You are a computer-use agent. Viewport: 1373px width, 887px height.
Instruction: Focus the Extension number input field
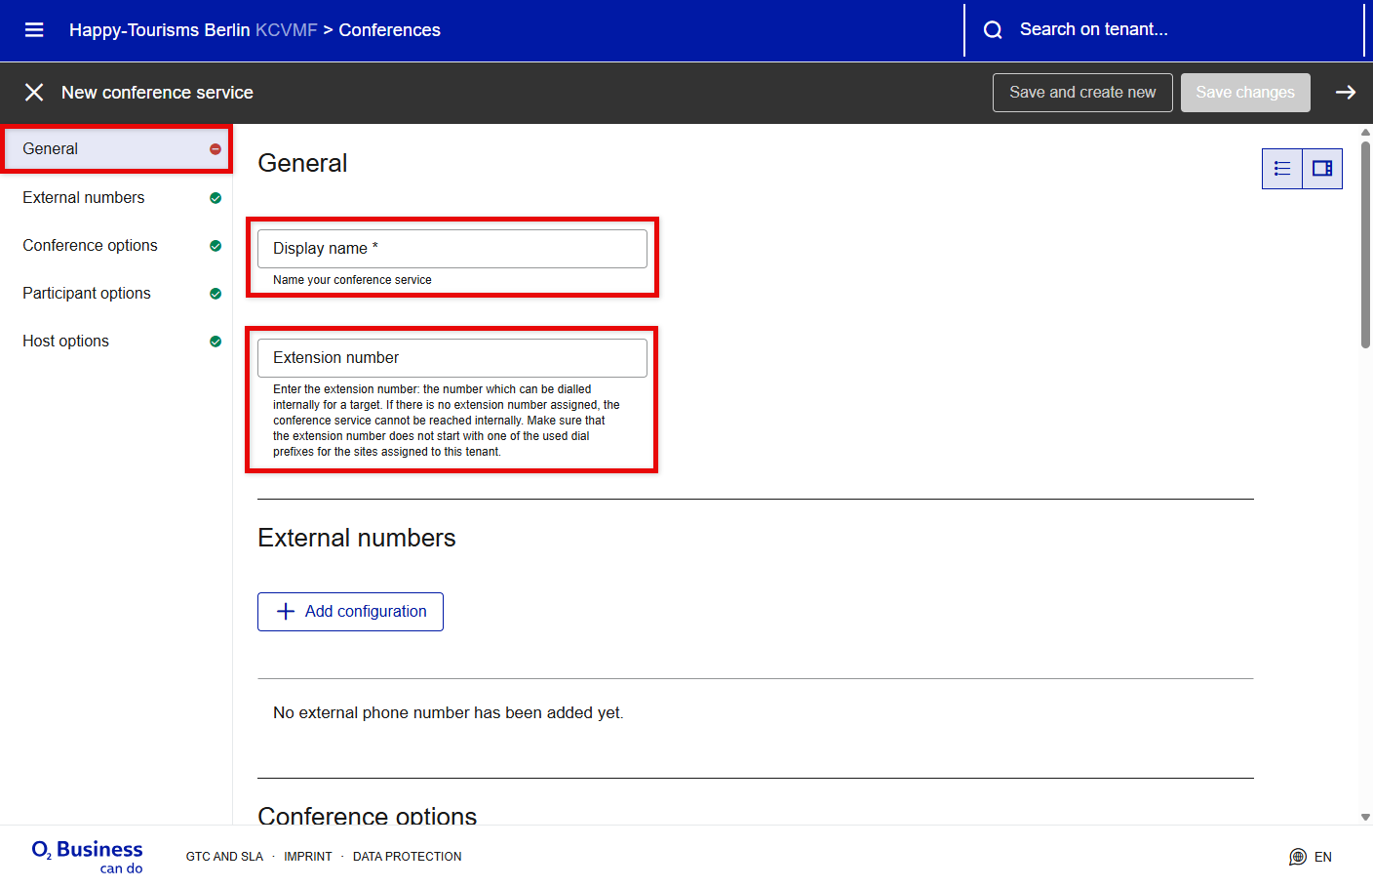click(451, 358)
